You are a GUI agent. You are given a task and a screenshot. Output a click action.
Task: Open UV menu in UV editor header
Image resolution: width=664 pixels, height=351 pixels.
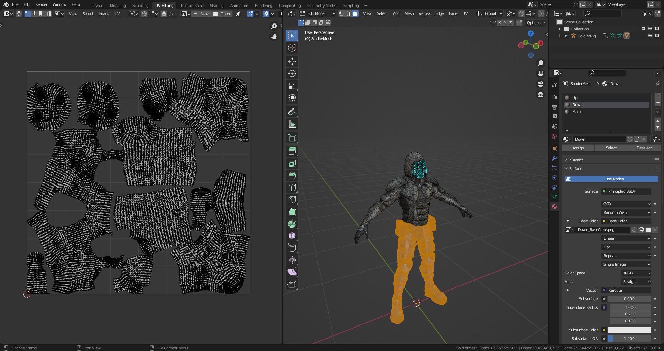(117, 14)
